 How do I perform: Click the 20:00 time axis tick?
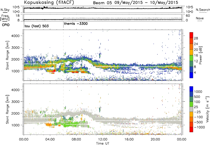155,140
